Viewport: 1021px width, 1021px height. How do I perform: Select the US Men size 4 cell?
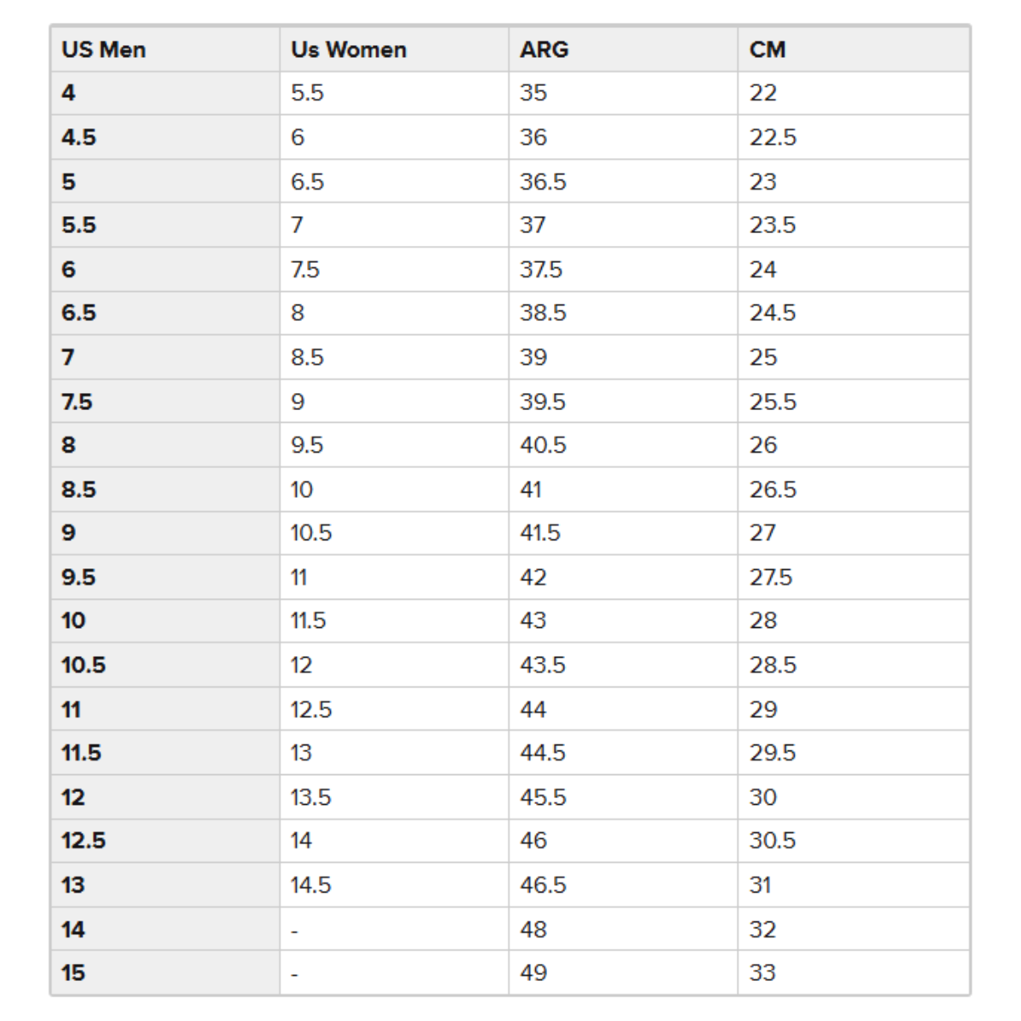tap(166, 94)
